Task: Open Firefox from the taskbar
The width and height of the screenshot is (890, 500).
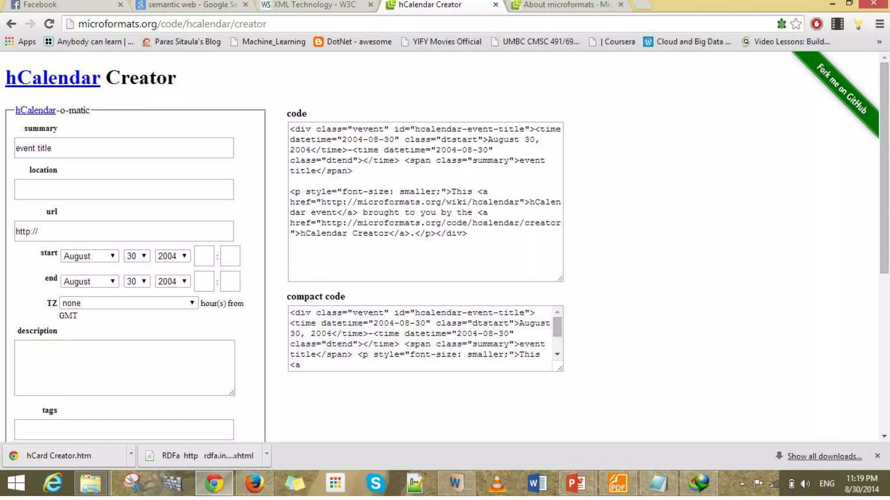Action: click(254, 483)
